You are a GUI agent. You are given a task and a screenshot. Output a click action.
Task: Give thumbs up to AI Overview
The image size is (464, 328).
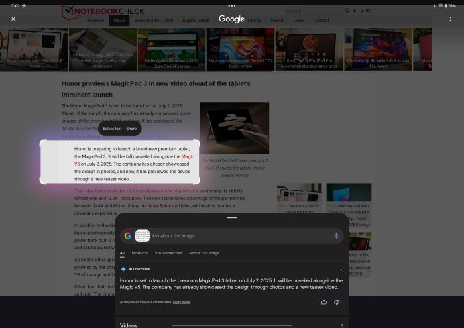(x=324, y=302)
